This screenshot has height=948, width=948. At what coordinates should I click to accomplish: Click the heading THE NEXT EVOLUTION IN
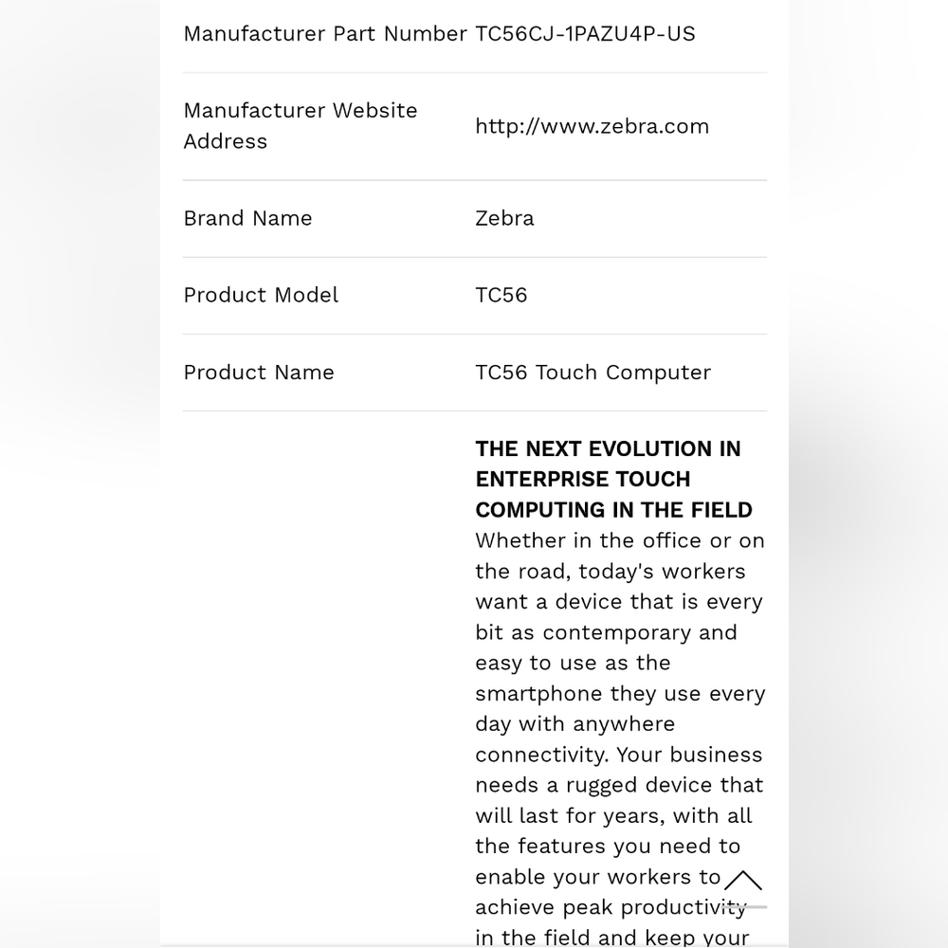pos(609,448)
